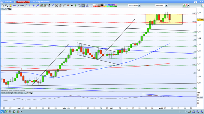This screenshot has width=204, height=114.
Task: Click the 64,440 RSI value label
Action: tap(200, 97)
